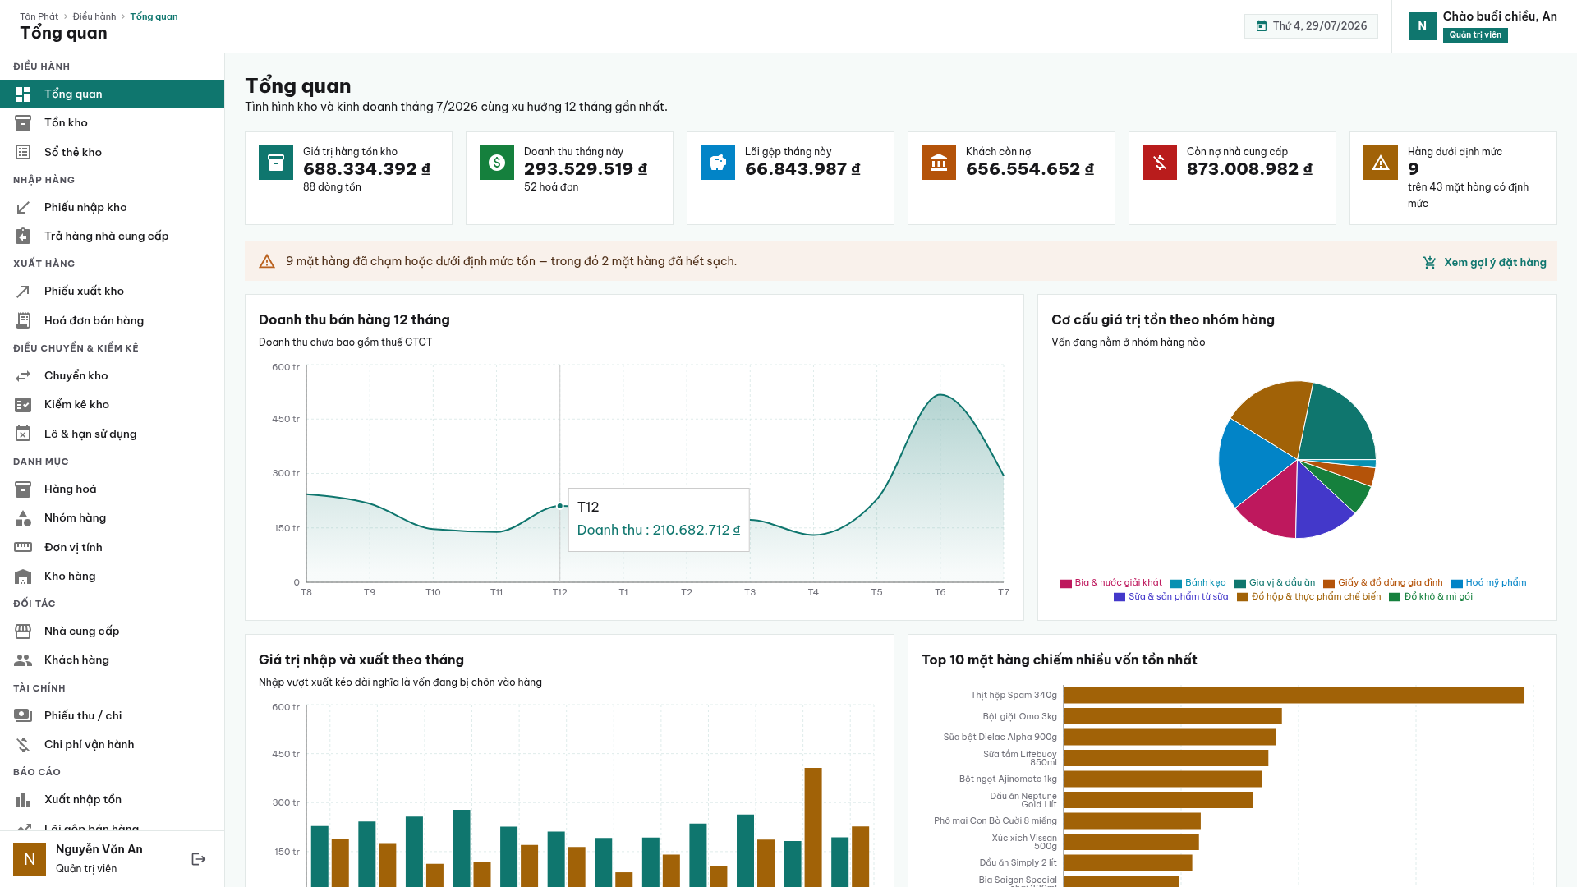Click the Hoá mỹ phẩm legend color swatch
The image size is (1577, 887).
point(1457,584)
